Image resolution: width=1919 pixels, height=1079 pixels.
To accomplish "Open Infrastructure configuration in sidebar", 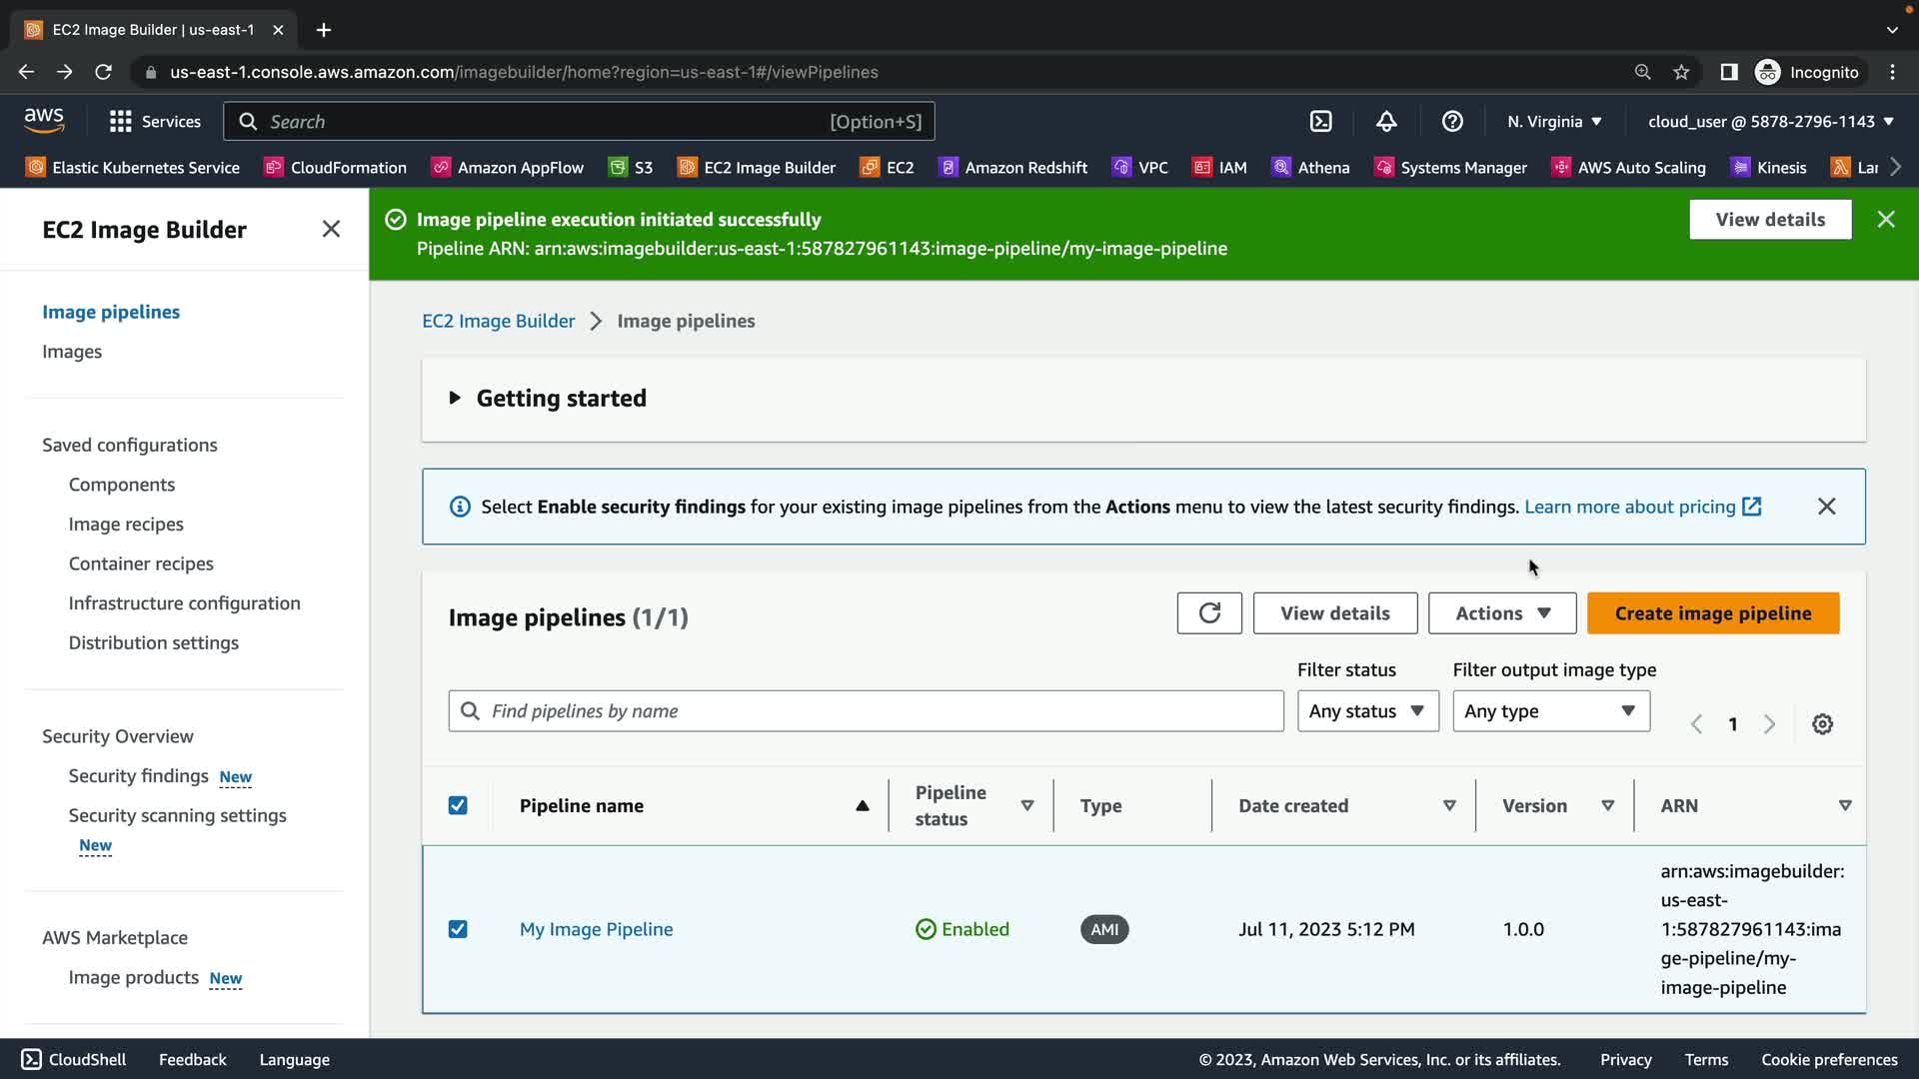I will pos(184,603).
